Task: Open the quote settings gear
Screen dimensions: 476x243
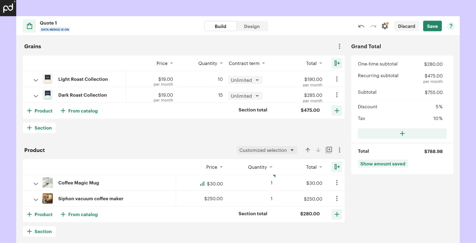Action: click(385, 26)
